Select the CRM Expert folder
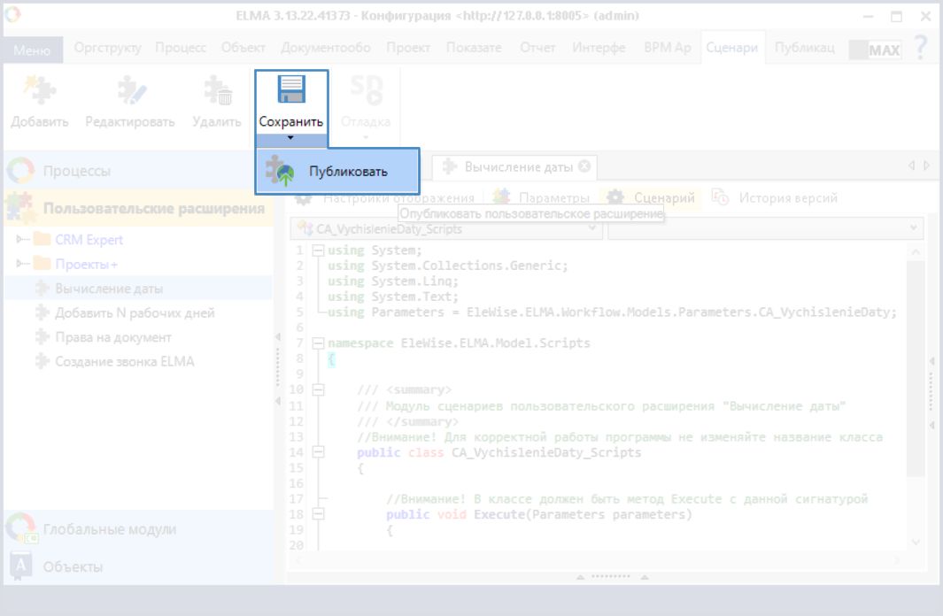The image size is (943, 616). click(89, 240)
